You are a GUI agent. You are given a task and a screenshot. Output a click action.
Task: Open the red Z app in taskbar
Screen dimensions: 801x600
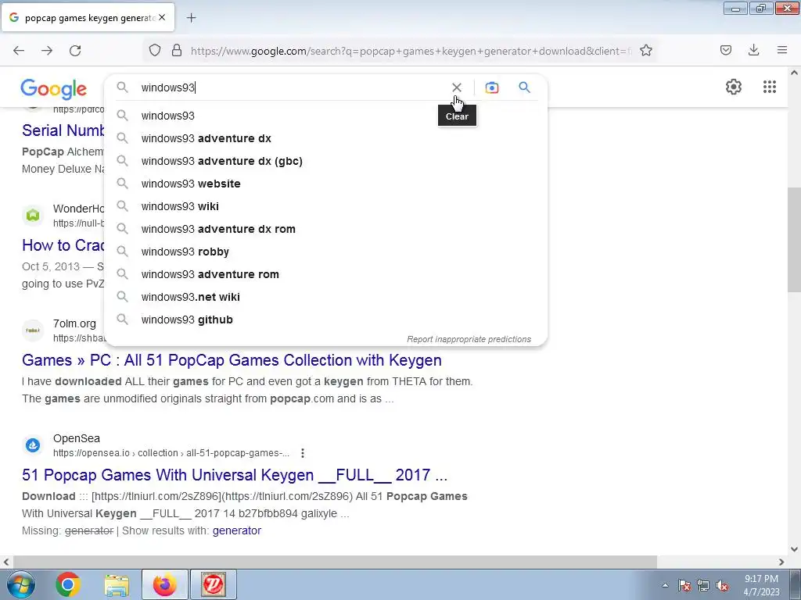[214, 584]
